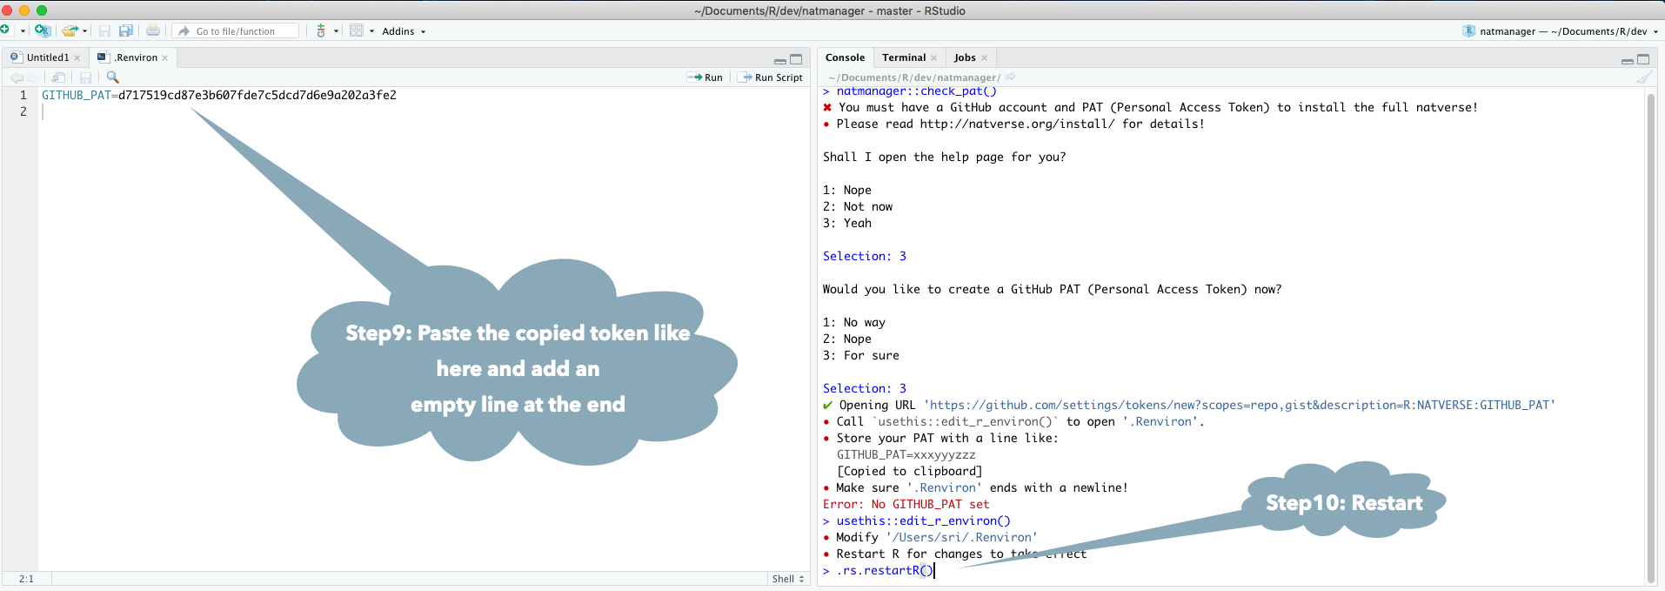Click the Run button
This screenshot has height=591, width=1665.
(x=705, y=77)
